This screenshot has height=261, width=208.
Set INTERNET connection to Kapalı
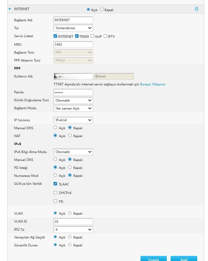tap(102, 10)
